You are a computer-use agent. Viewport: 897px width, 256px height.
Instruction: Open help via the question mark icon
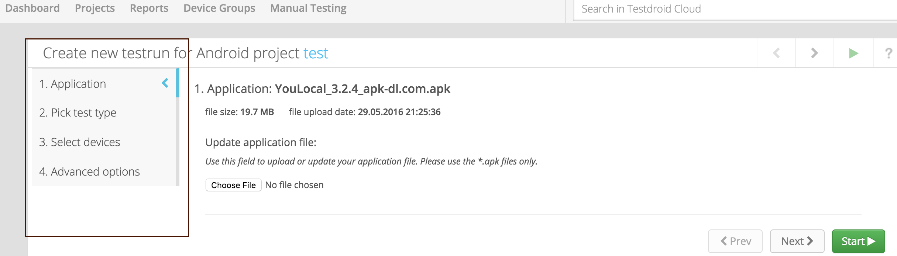889,53
